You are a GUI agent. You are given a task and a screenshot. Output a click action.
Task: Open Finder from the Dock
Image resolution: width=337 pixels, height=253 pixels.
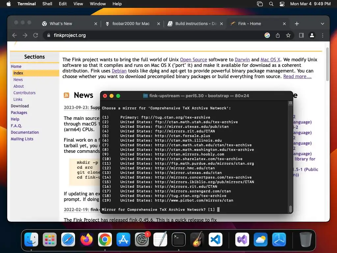click(31, 239)
